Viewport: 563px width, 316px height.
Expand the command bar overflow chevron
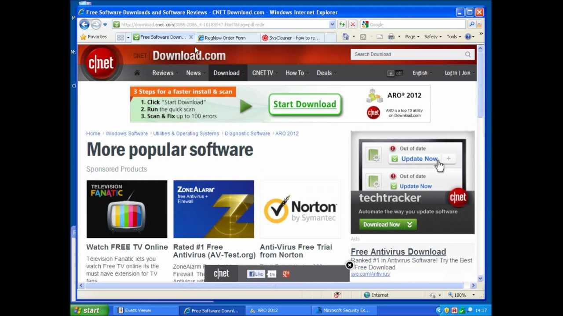click(481, 34)
